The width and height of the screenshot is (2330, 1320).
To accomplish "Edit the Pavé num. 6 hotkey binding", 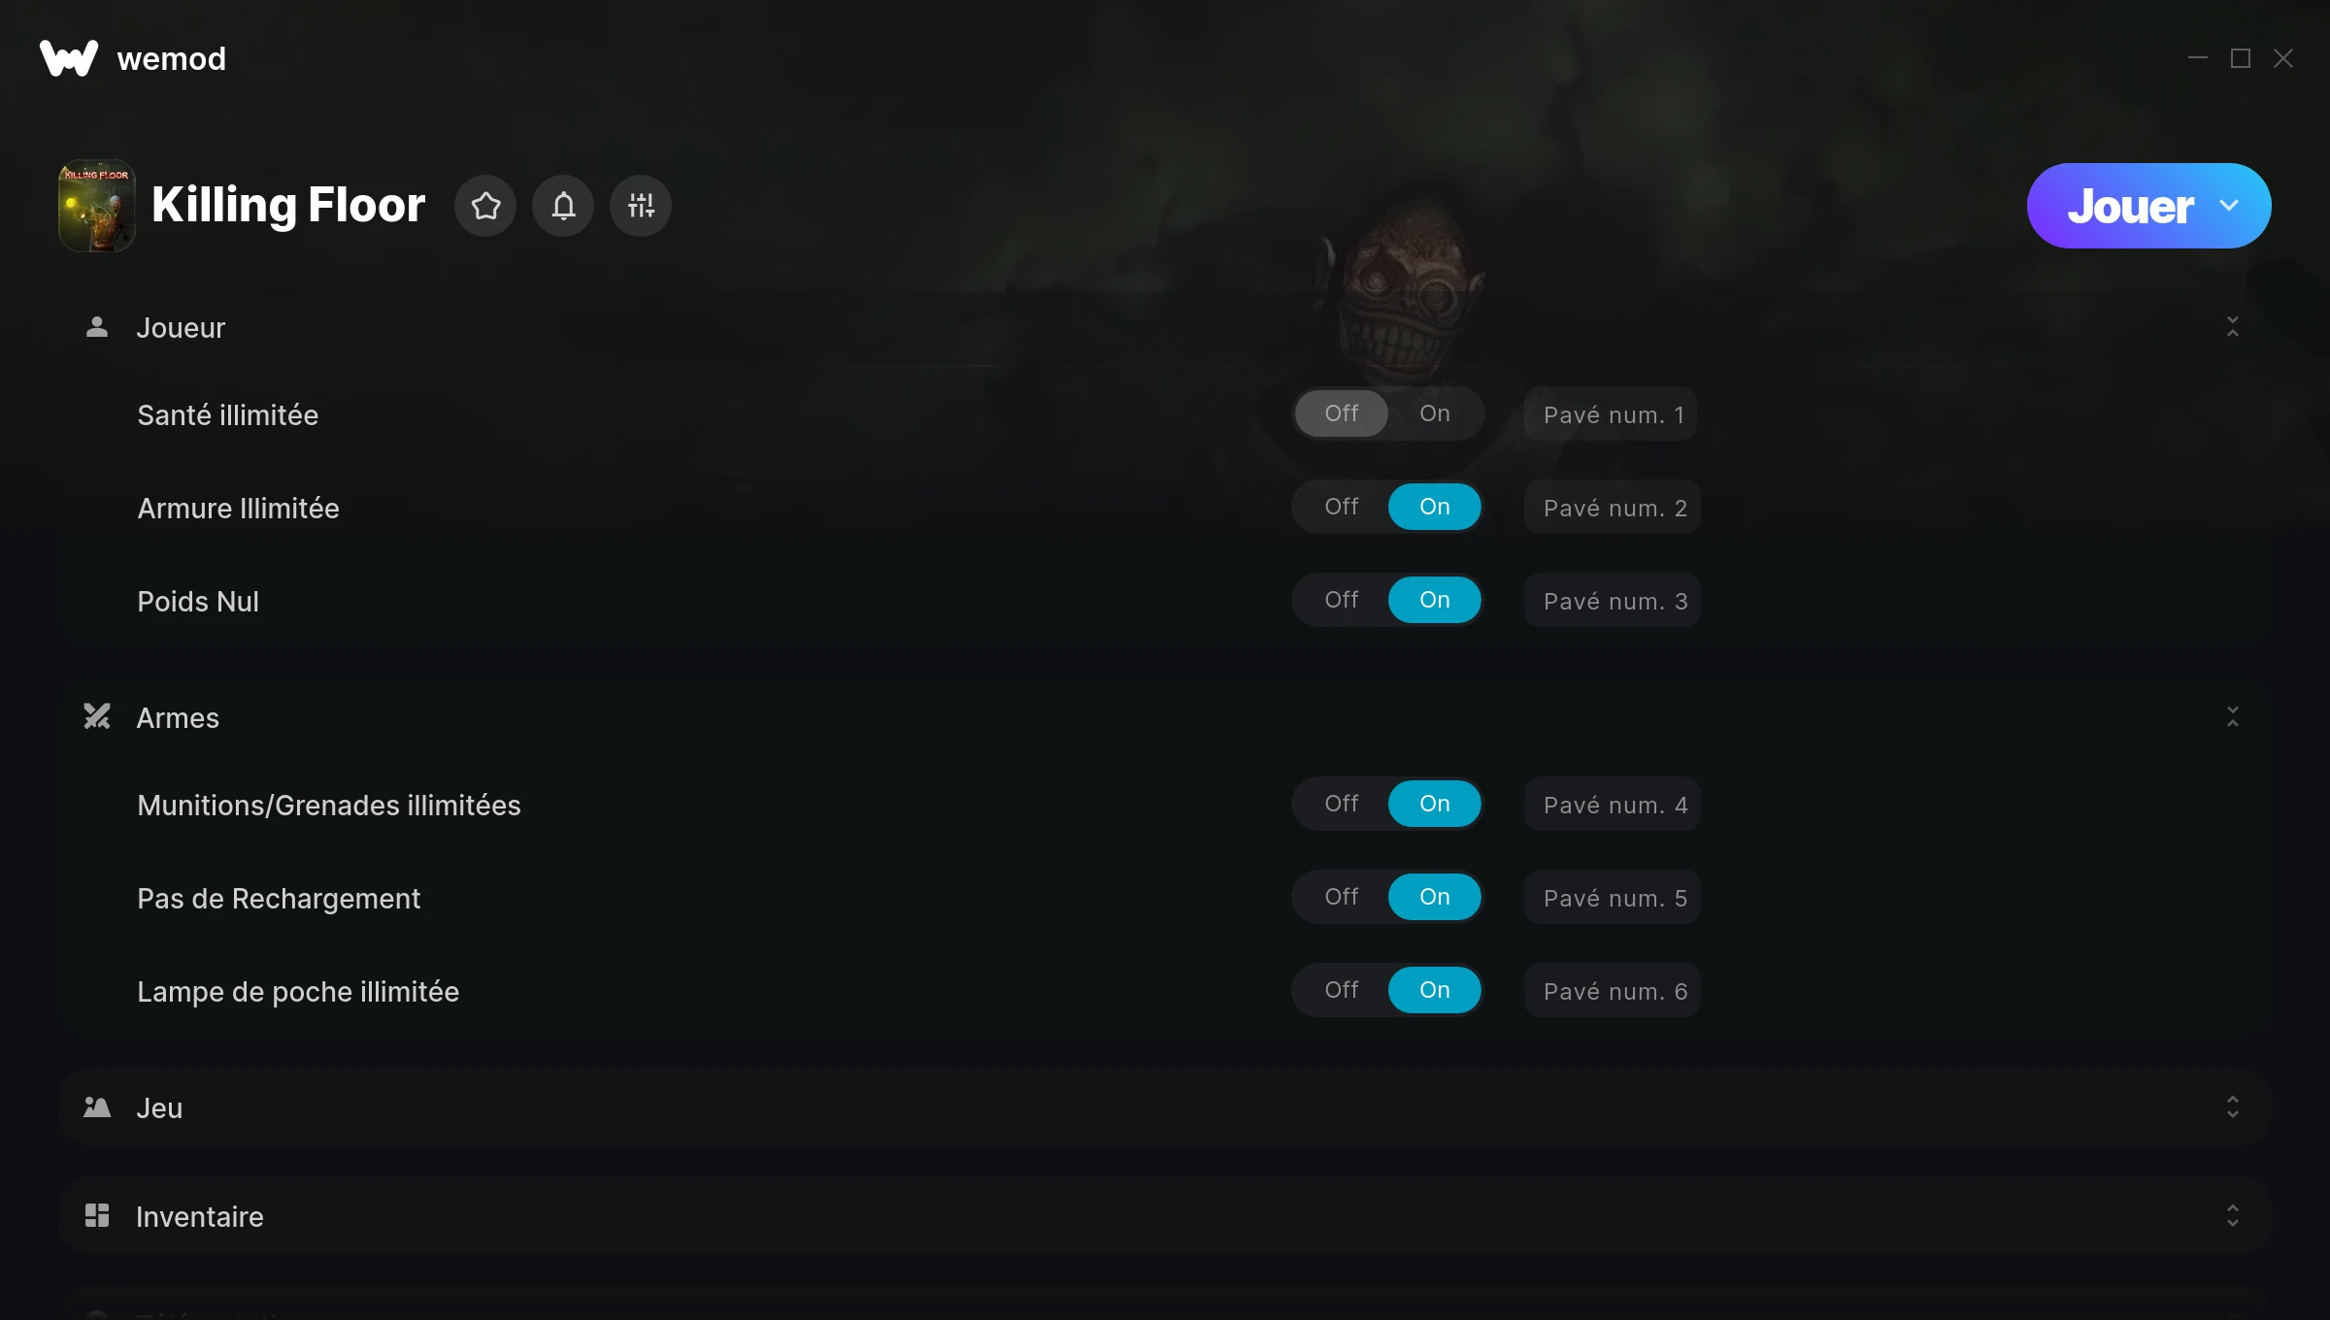I will point(1613,991).
